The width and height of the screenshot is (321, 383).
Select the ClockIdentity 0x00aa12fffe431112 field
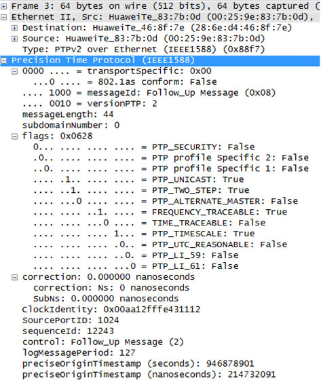[x=111, y=310]
